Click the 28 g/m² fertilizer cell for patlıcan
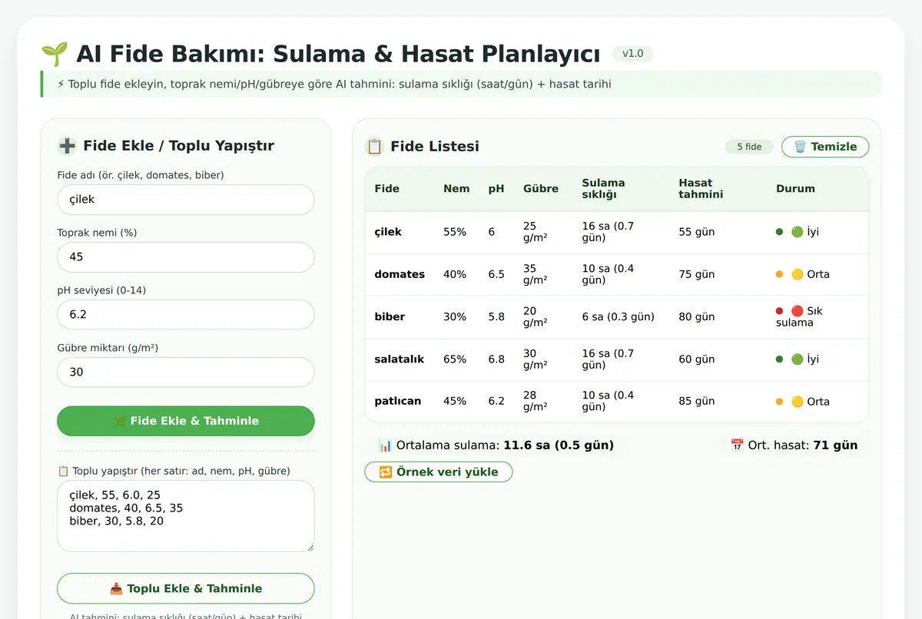This screenshot has height=619, width=922. [x=536, y=401]
